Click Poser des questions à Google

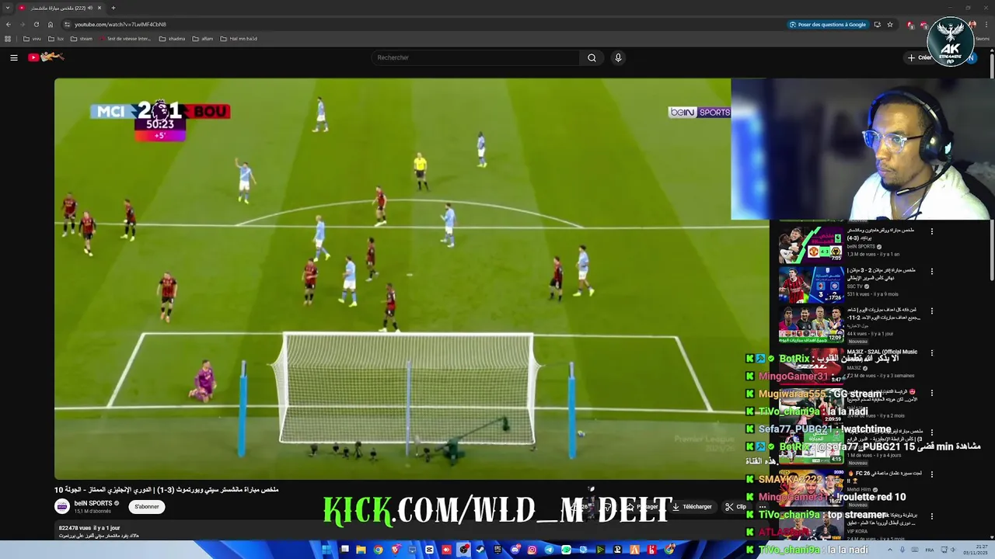[x=827, y=24]
